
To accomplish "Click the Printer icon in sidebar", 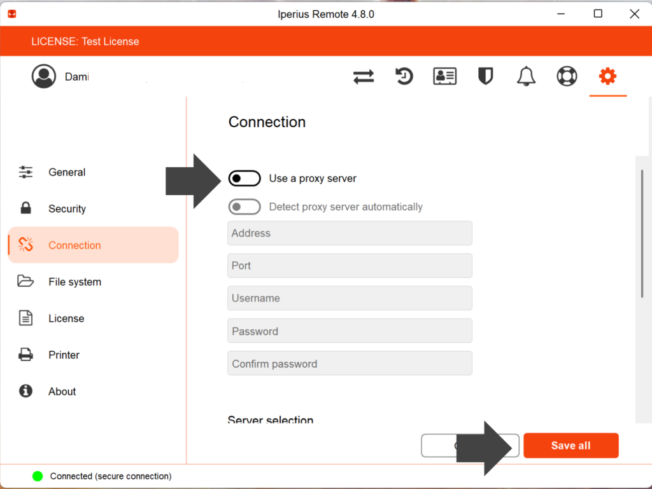I will pos(25,354).
